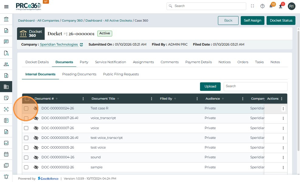The image size is (300, 182).
Task: Click the documents table search field
Action: [x=255, y=86]
